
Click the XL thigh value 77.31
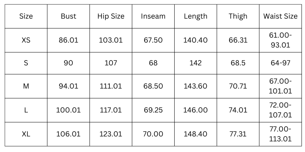(x=238, y=134)
